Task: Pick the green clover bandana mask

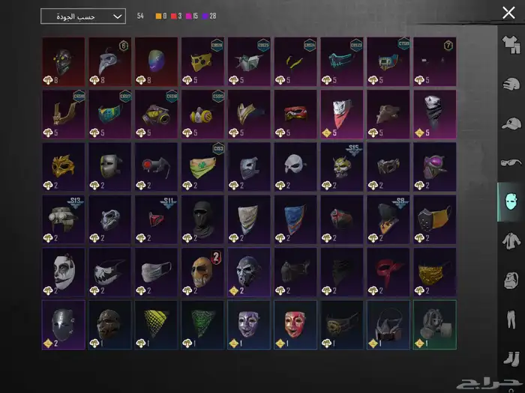Action: pos(202,167)
